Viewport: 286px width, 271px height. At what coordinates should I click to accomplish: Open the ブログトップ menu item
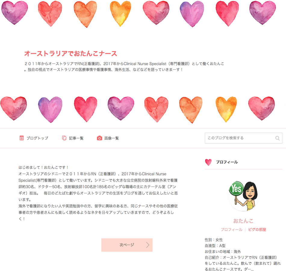34,138
